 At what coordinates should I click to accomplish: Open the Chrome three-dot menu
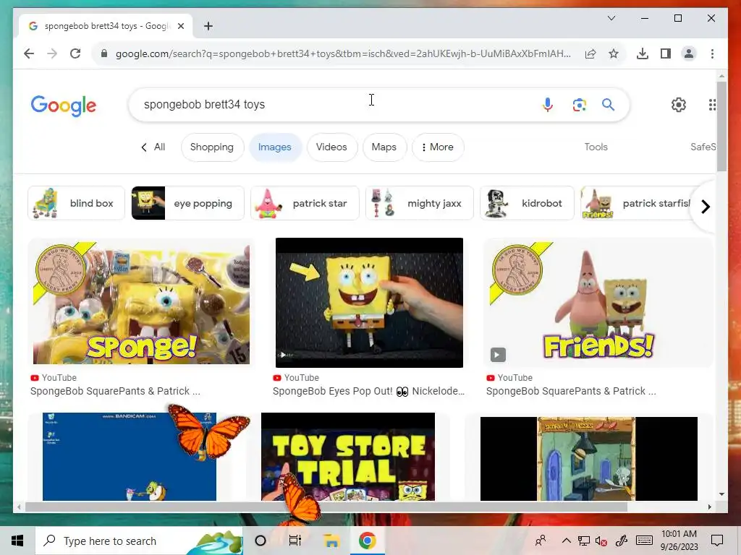(x=712, y=53)
